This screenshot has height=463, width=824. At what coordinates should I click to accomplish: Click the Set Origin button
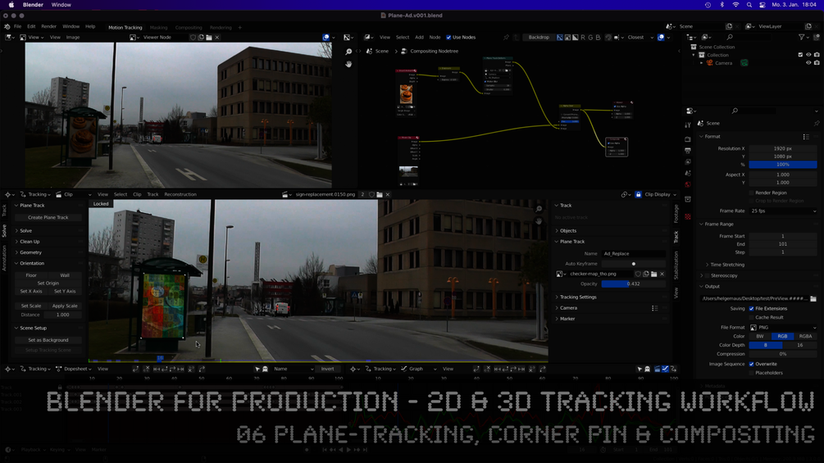pos(48,283)
